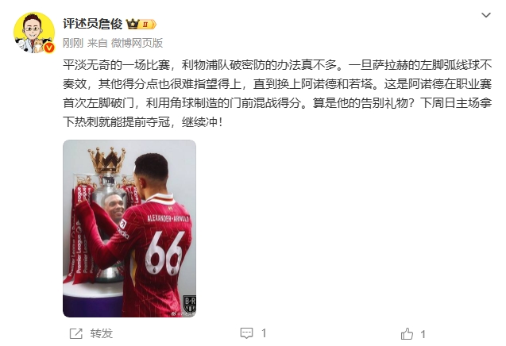Click the golden crown atop the trophy
The height and width of the screenshot is (346, 506).
pyautogui.click(x=106, y=160)
